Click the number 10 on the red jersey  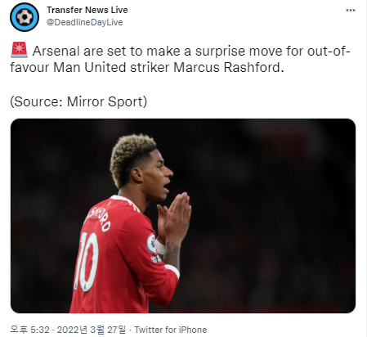[87, 263]
